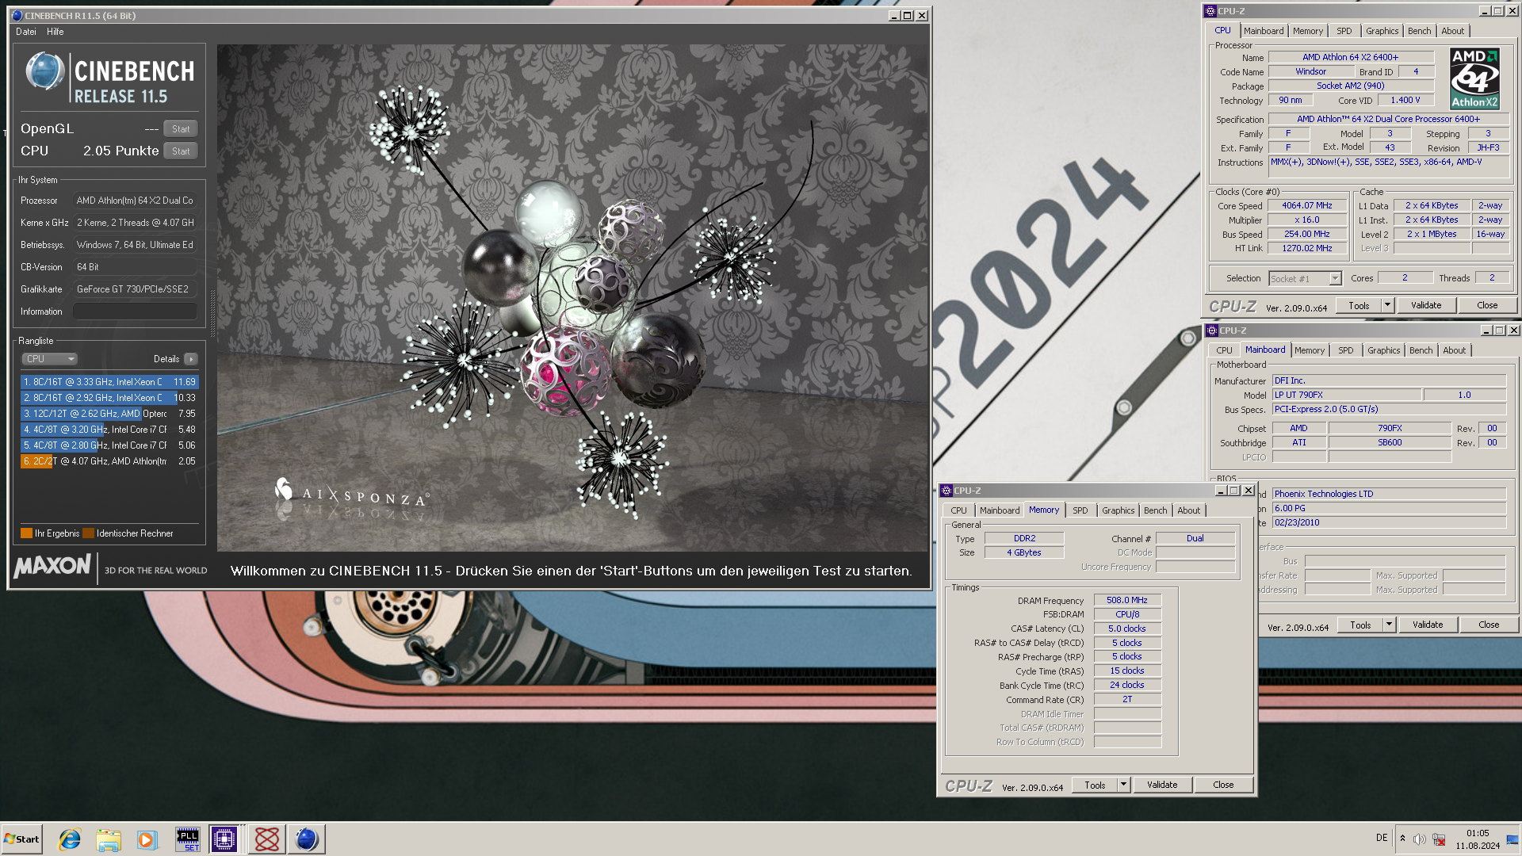Click the DRAM Frequency 508.0 MHz value

(1126, 600)
